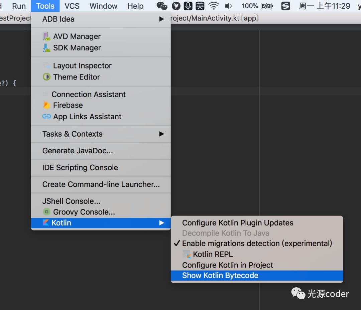This screenshot has width=361, height=310.
Task: Click the menu bar clock 周一 上午11:29
Action: pyautogui.click(x=325, y=6)
